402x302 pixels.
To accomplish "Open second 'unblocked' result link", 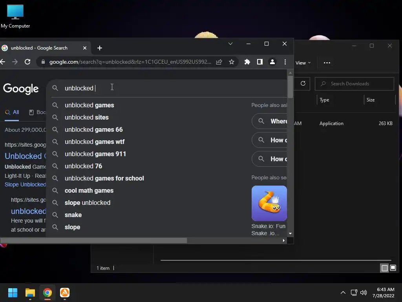I will [x=28, y=211].
